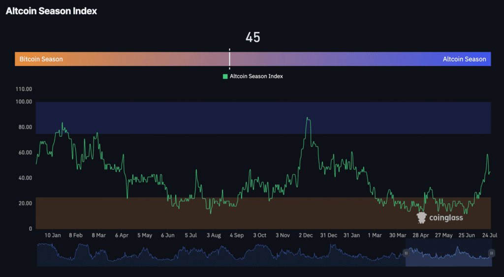Click the Altcoin Season label

464,59
